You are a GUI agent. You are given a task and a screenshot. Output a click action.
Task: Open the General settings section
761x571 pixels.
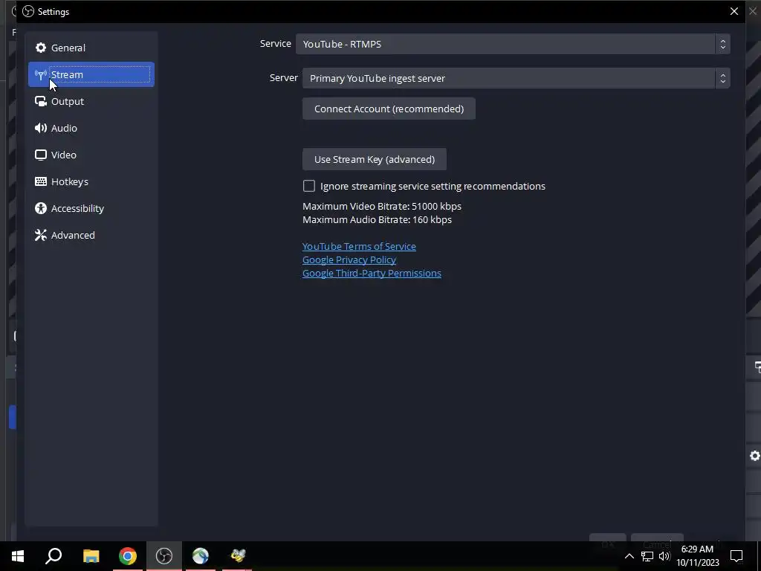[91, 48]
